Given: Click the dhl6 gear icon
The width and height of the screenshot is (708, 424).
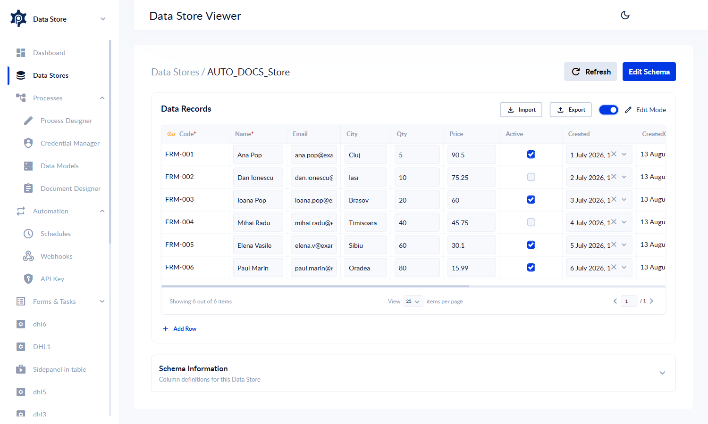Looking at the screenshot, I should point(21,324).
